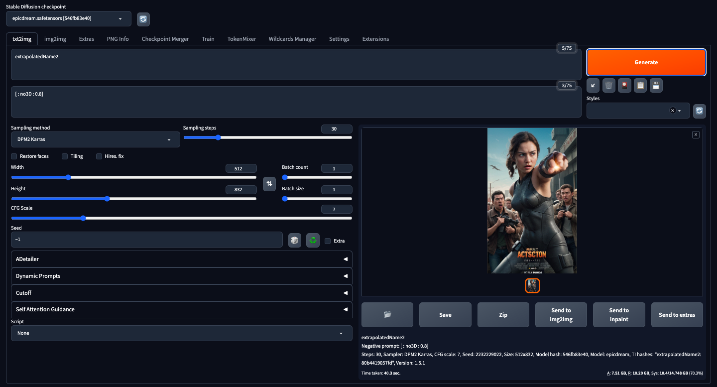
Task: Click the floppy disk icon to save style
Action: [x=656, y=86]
